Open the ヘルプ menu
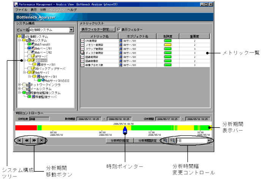Image resolution: width=261 pixels, height=182 pixels. click(x=72, y=9)
